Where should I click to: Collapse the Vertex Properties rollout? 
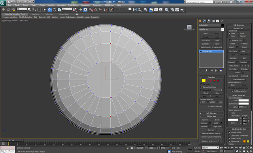pyautogui.click(x=239, y=95)
